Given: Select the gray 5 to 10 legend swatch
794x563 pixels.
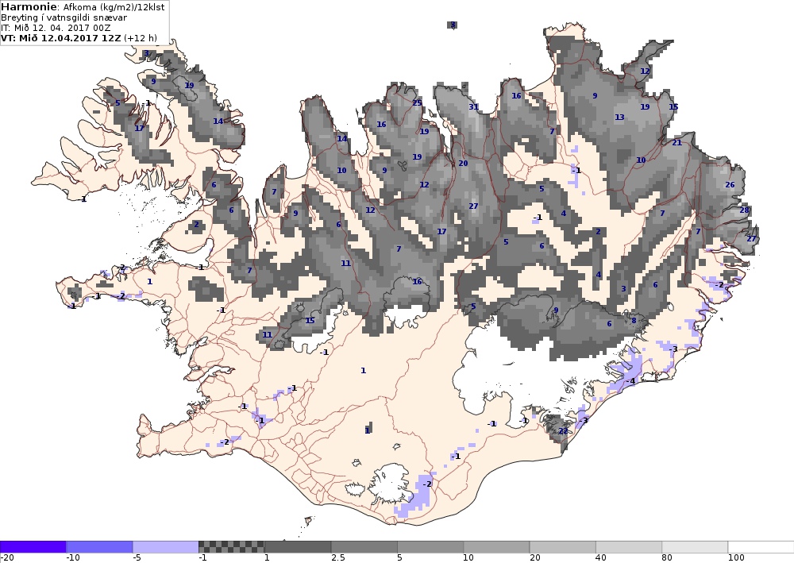Looking at the screenshot, I should coord(430,547).
